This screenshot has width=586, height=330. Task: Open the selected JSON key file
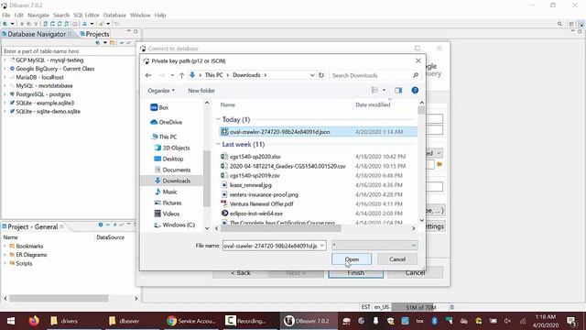click(x=352, y=258)
